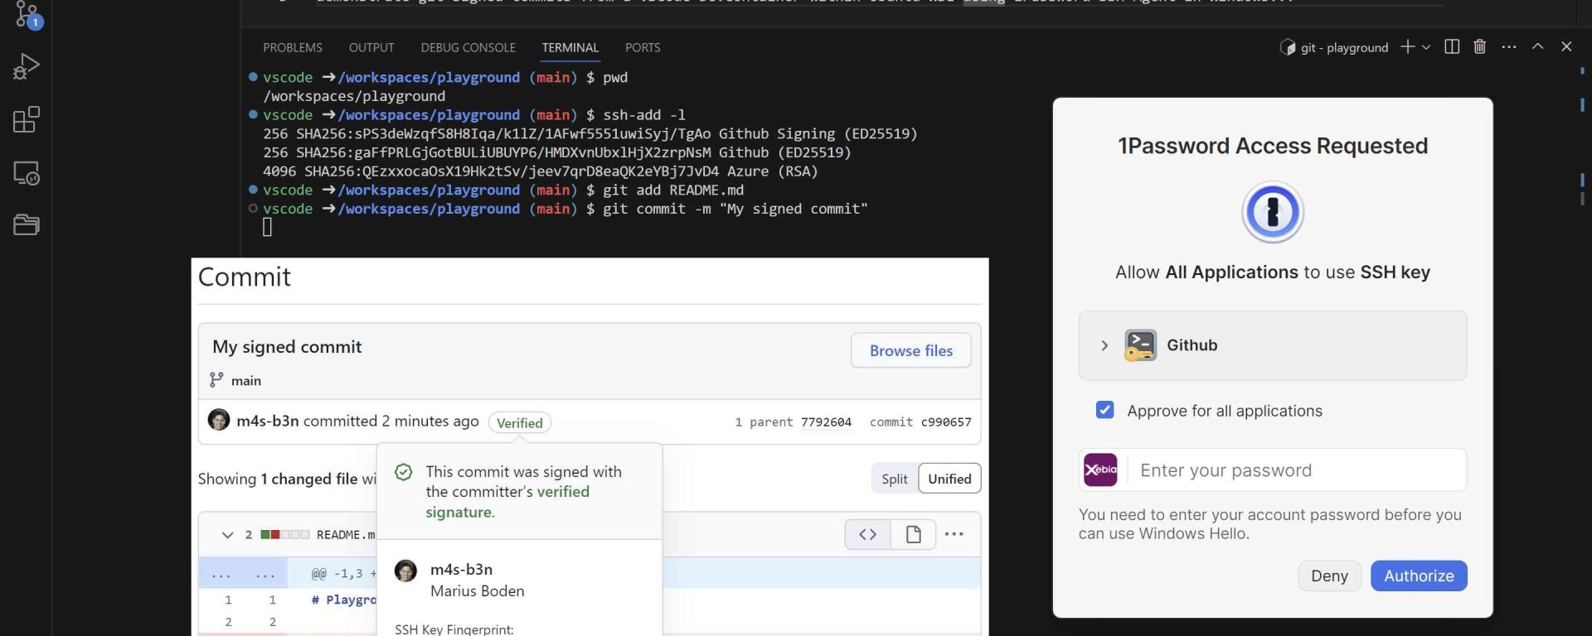Switch to the DEBUG CONSOLE tab
The image size is (1592, 636).
coord(468,48)
